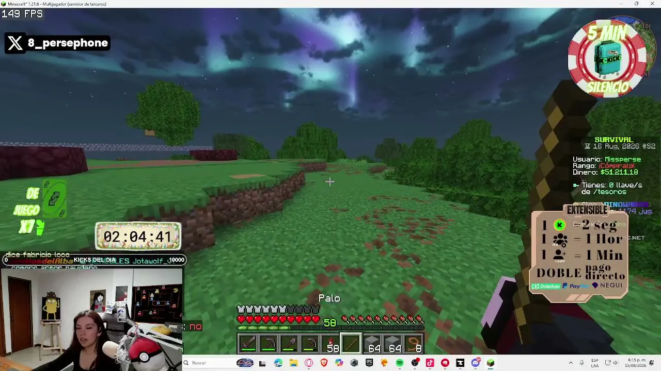Click the username Missperse in the scoreboard
The image size is (661, 371).
tap(623, 160)
